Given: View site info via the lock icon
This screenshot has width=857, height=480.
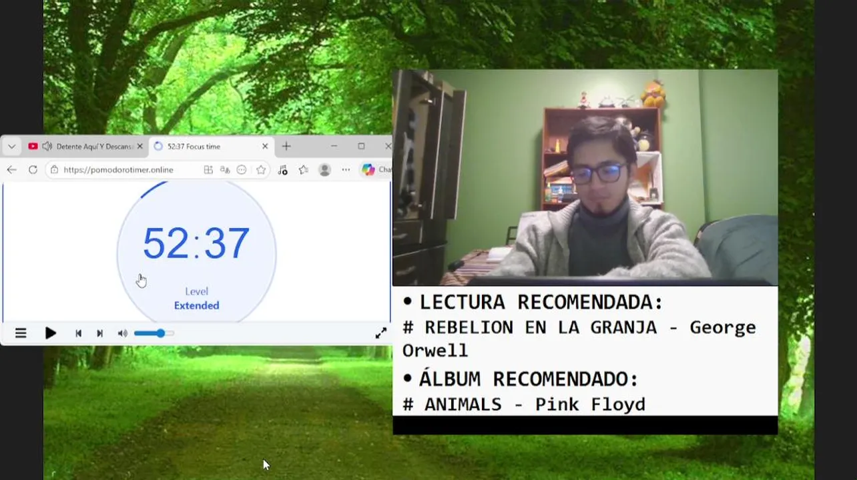Looking at the screenshot, I should [54, 170].
